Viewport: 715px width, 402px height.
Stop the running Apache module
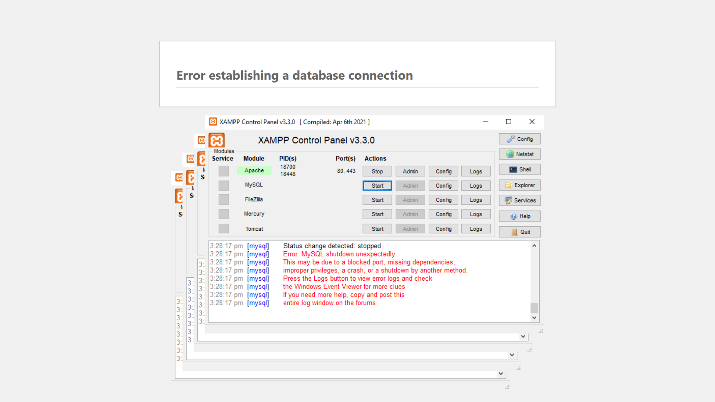point(377,171)
